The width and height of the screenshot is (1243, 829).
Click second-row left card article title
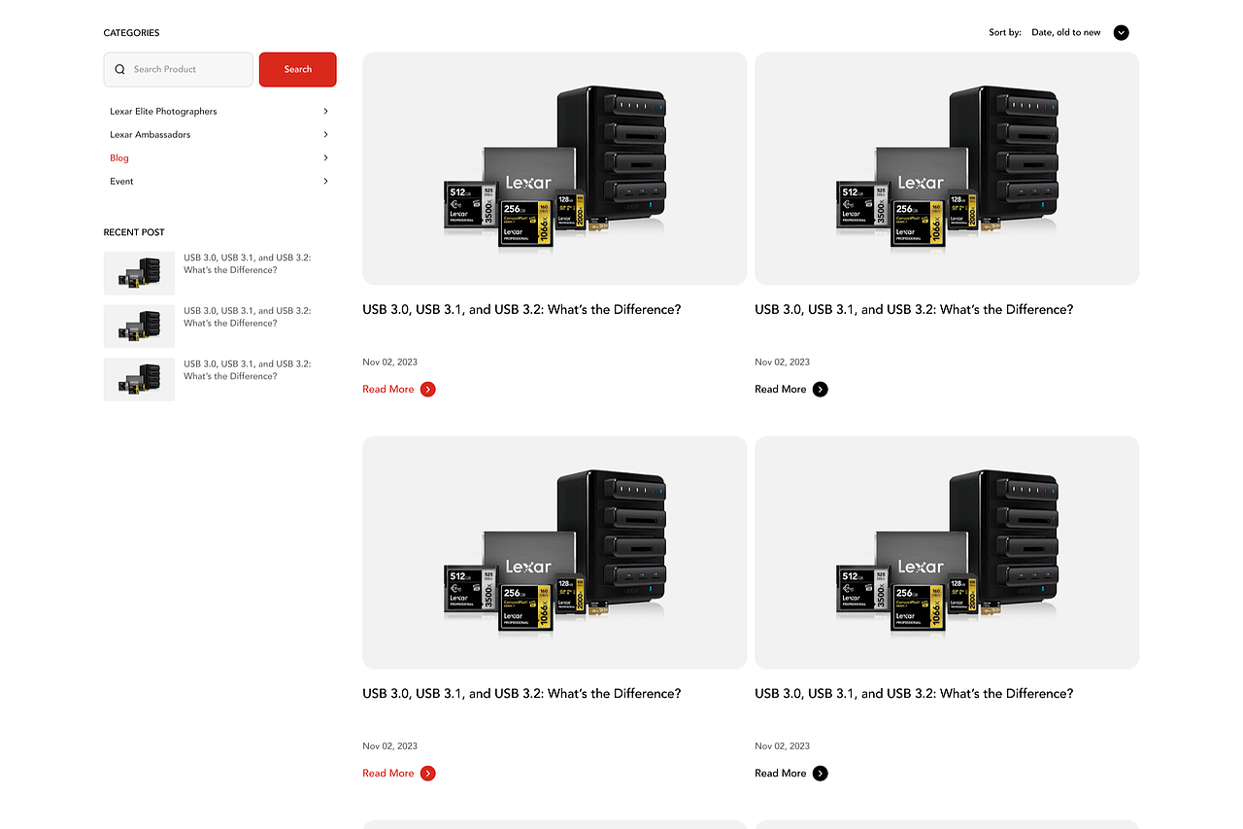[x=521, y=694]
